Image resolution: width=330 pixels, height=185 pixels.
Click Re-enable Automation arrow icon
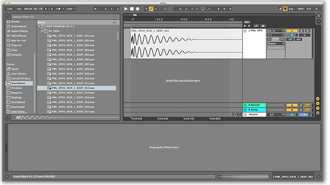tap(156, 9)
